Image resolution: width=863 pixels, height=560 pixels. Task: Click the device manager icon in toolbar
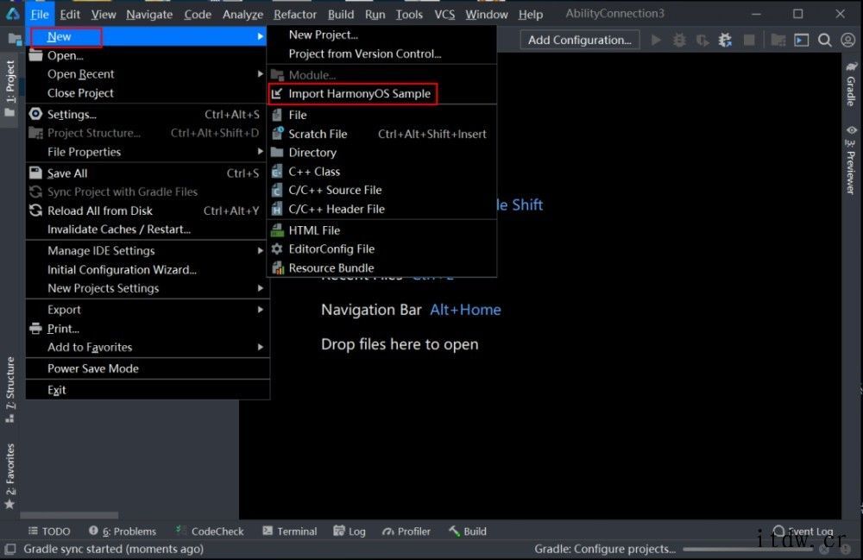(802, 41)
